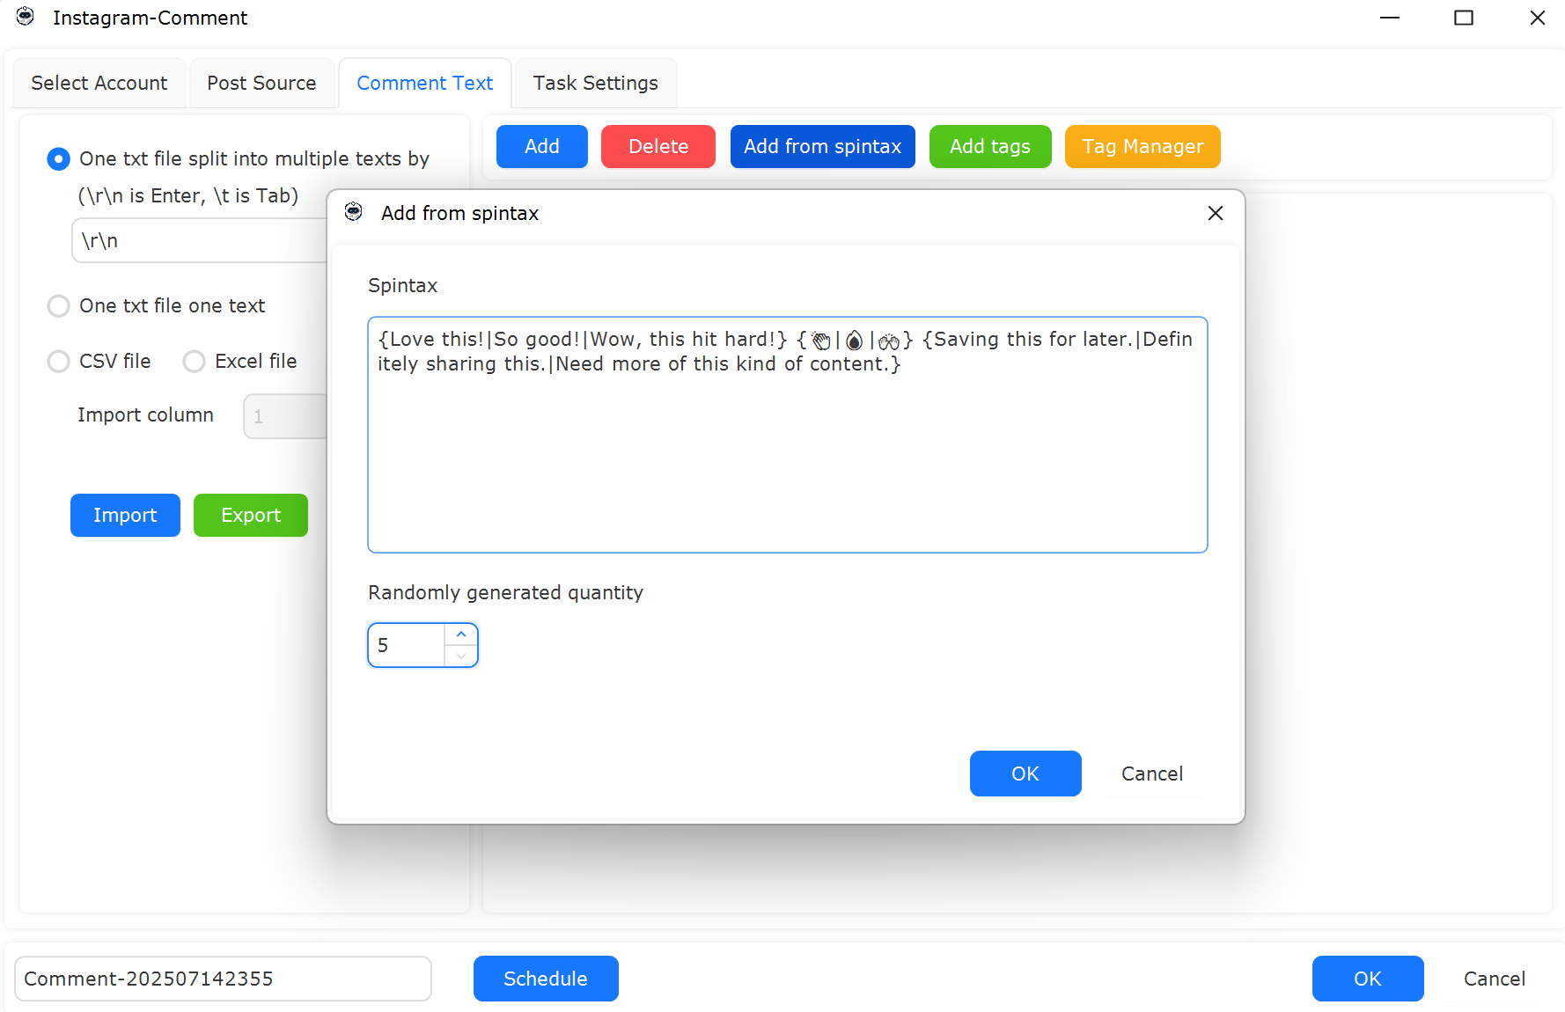Click the \r\n separator input field
Image resolution: width=1565 pixels, height=1012 pixels.
coord(200,240)
